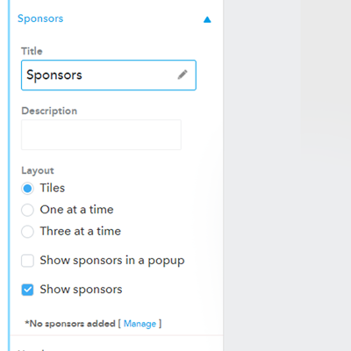
Task: Enable the Show sponsors in a popup checkbox
Action: (x=27, y=261)
